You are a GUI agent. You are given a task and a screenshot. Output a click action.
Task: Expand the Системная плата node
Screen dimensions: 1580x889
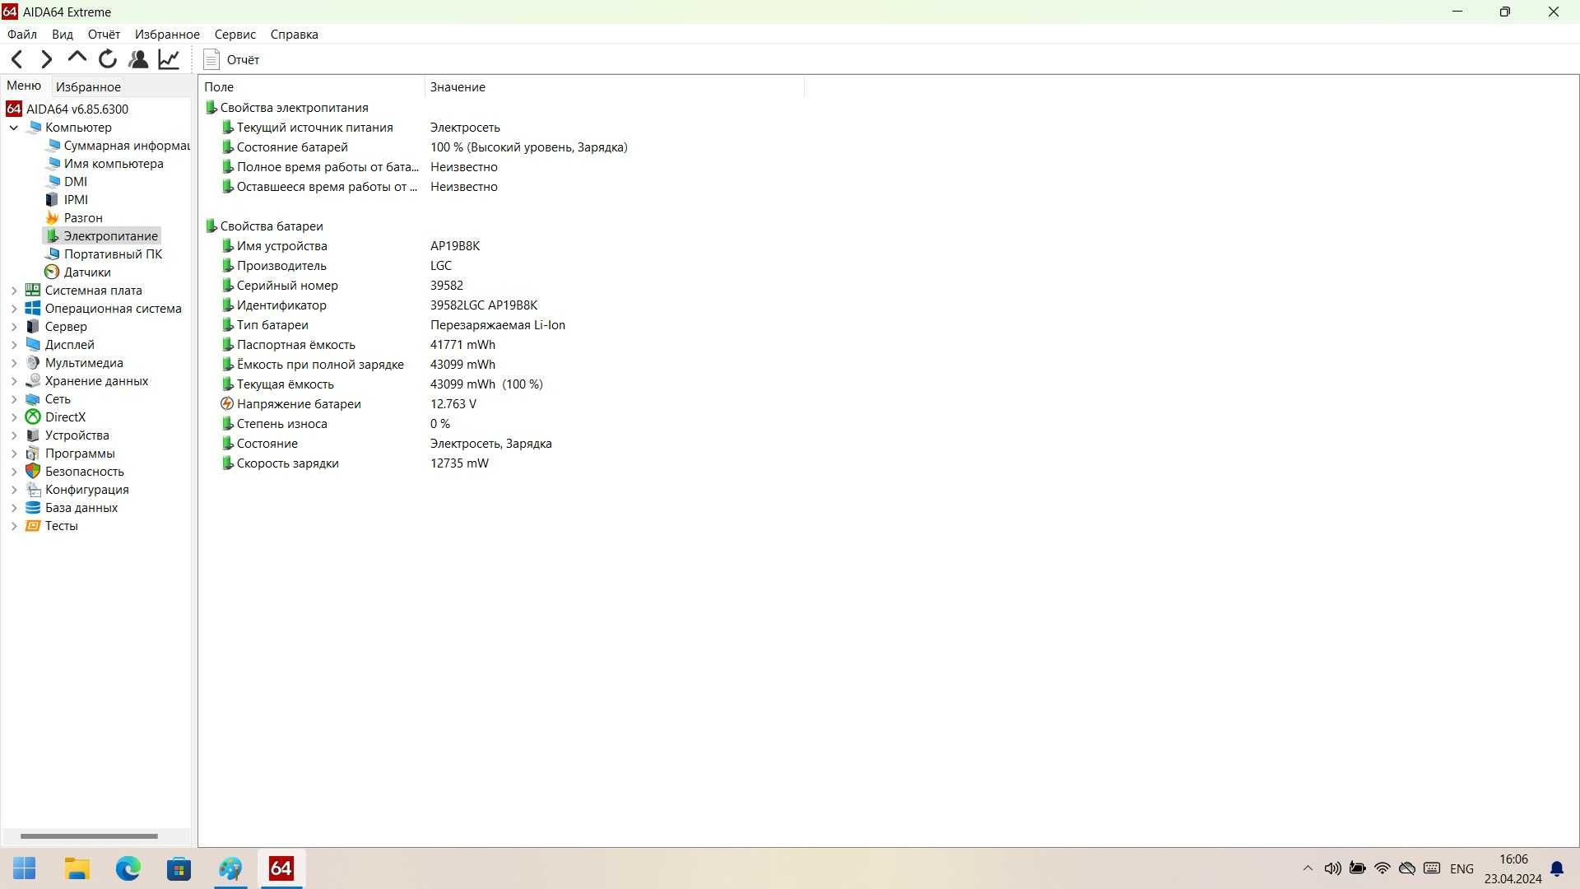(x=14, y=291)
